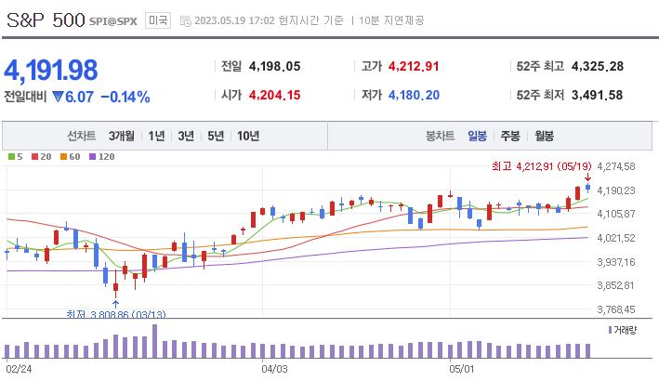Click the low price 4,180.20
Viewport: 659px width, 381px height.
click(x=414, y=95)
